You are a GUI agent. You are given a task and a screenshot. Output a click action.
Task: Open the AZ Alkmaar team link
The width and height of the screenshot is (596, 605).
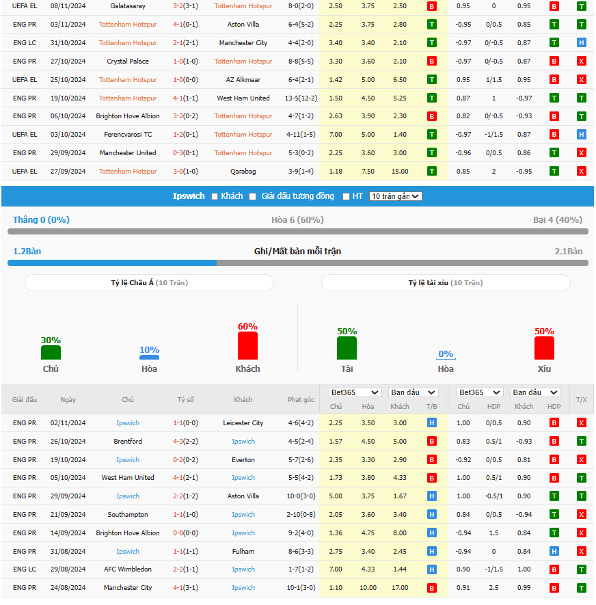tap(243, 80)
